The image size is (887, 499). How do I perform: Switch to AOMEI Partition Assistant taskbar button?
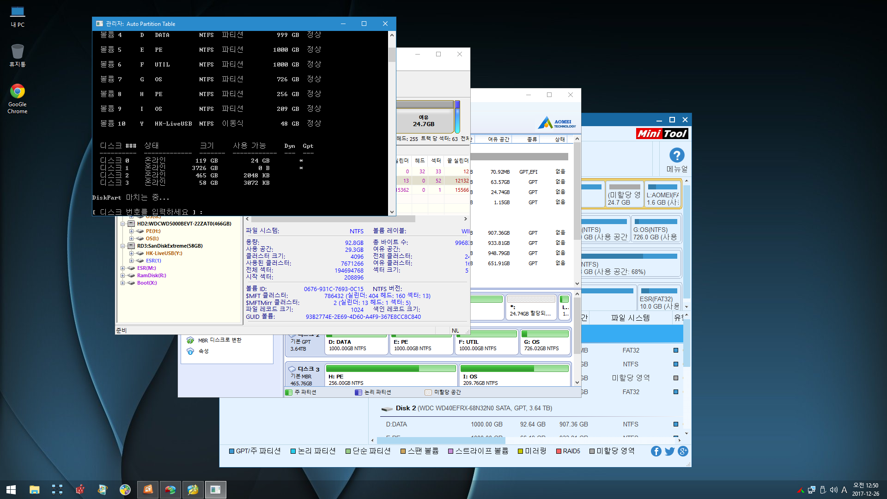[x=170, y=490]
